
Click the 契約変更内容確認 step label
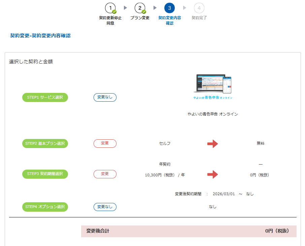click(x=169, y=21)
